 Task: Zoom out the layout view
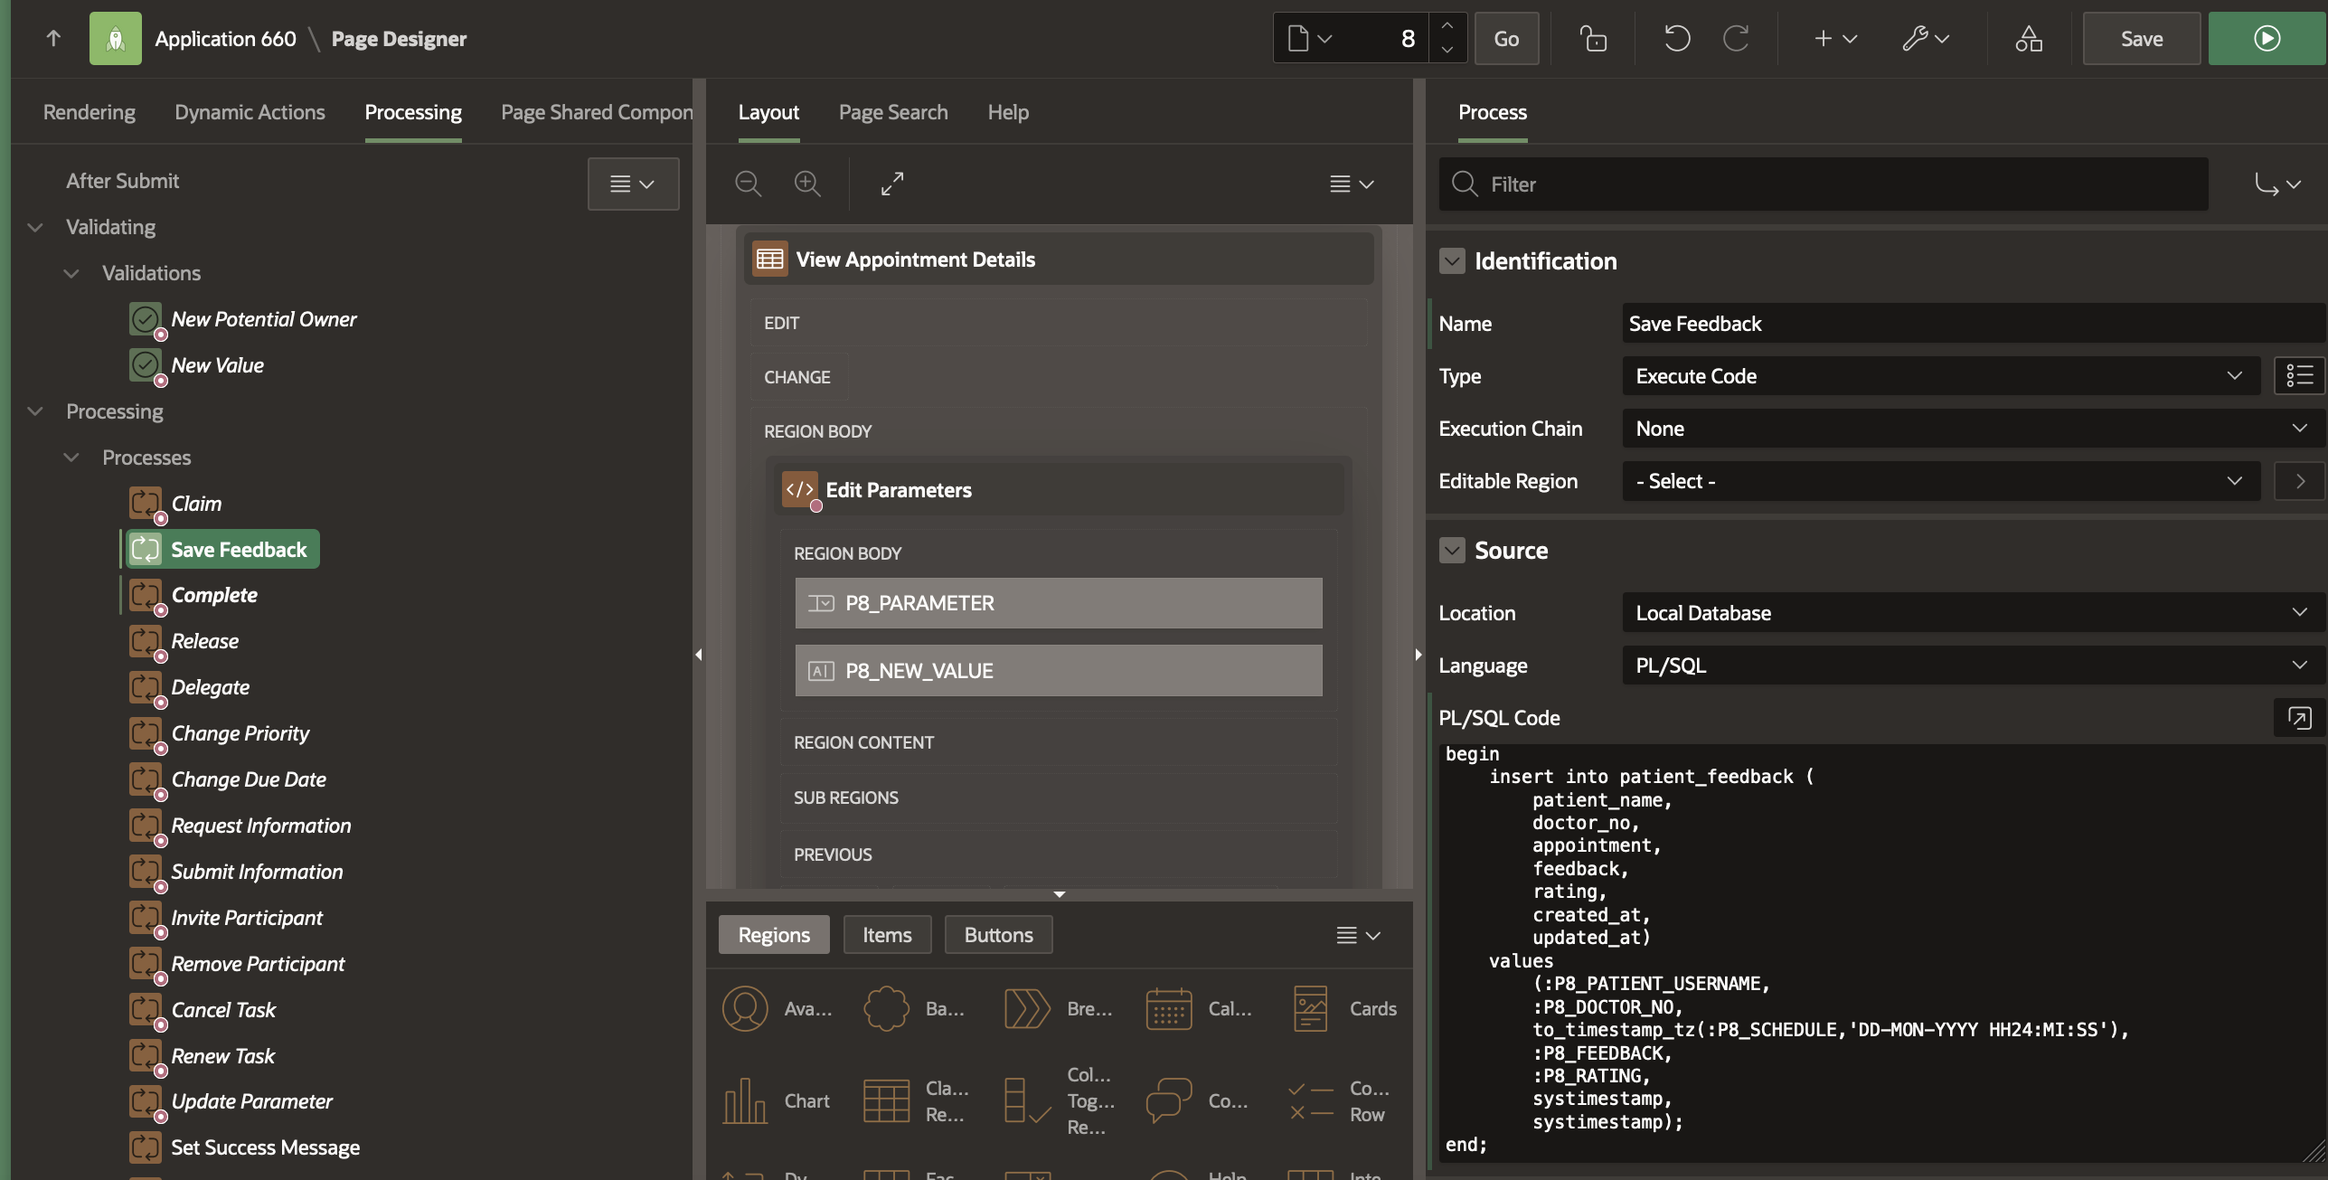tap(748, 184)
